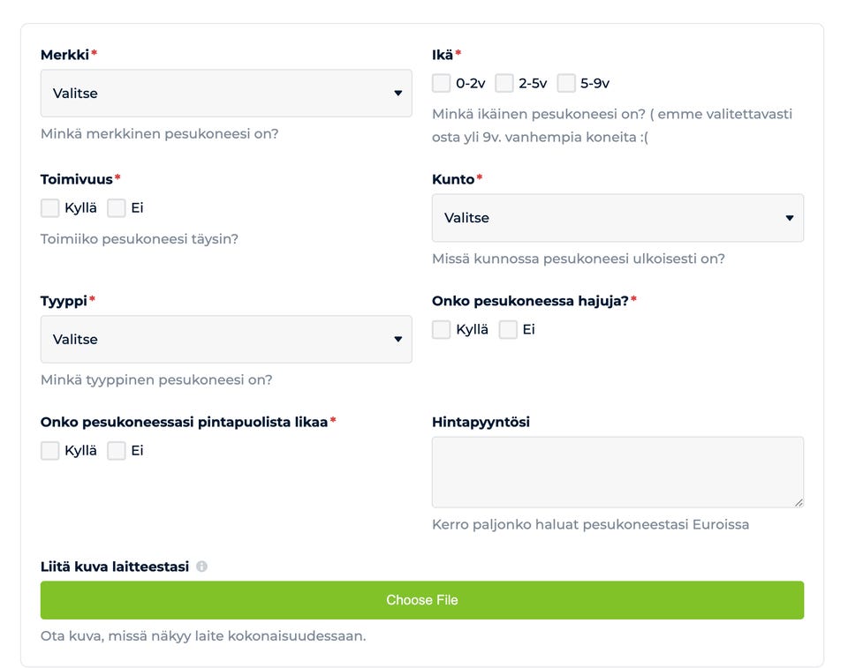
Task: Click the Hintapyyntösi textarea resize handle
Action: (x=799, y=502)
